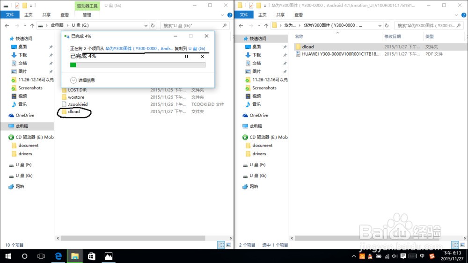Open Windows Store from taskbar
This screenshot has height=263, width=468.
pos(92,256)
